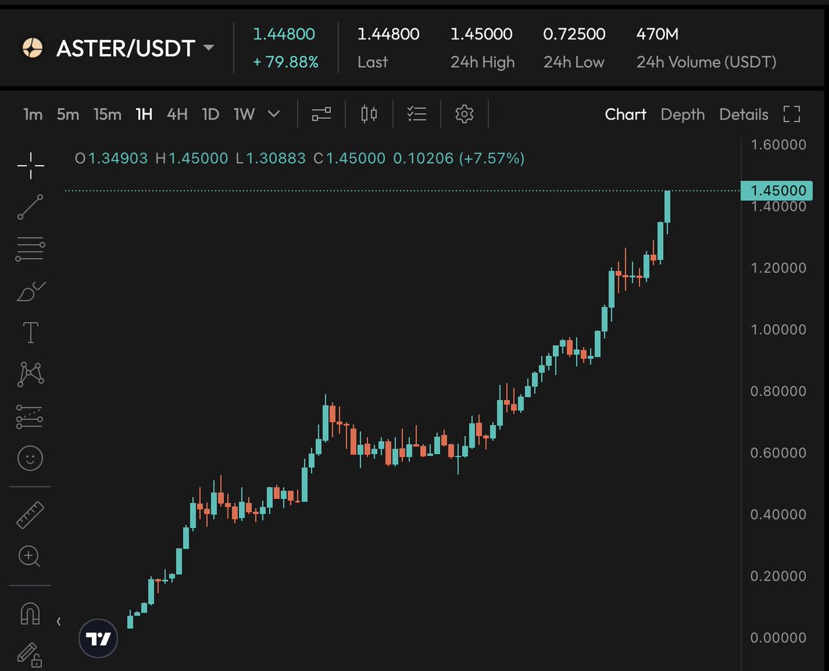Enter fullscreen chart mode

point(792,114)
